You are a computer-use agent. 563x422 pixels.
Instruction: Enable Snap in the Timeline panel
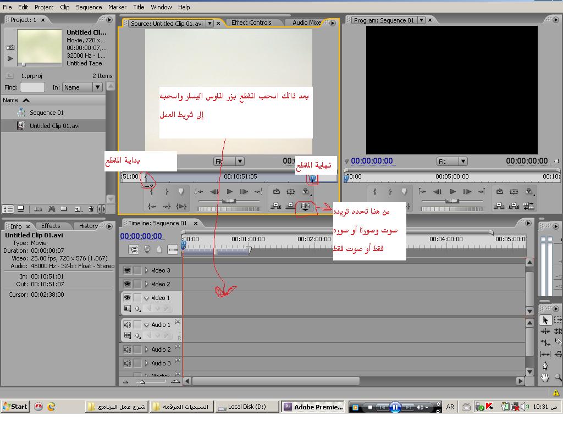tap(134, 249)
